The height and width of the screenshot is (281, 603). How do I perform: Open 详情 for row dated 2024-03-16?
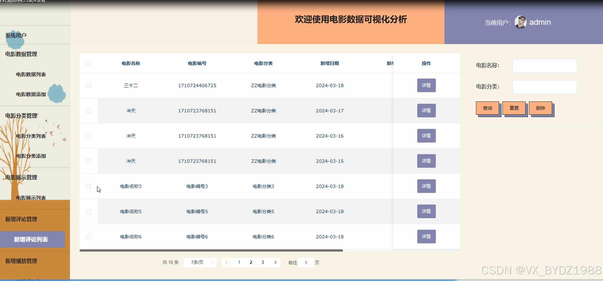(x=426, y=136)
